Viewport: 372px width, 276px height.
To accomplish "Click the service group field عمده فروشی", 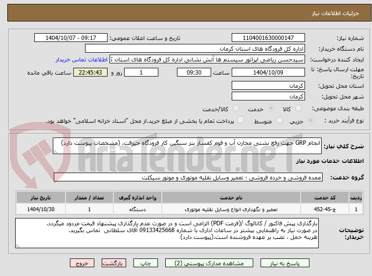I will click(x=188, y=177).
